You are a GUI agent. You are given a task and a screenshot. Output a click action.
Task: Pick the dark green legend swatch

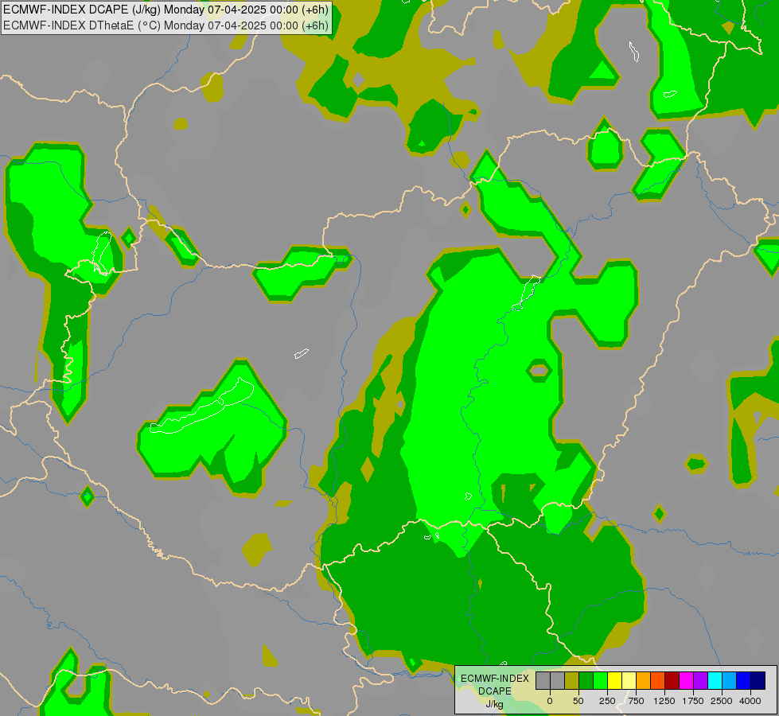coord(586,680)
